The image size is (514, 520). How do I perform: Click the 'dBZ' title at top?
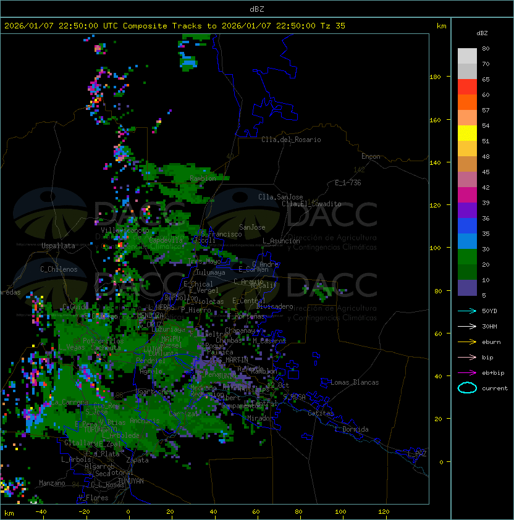click(x=257, y=9)
